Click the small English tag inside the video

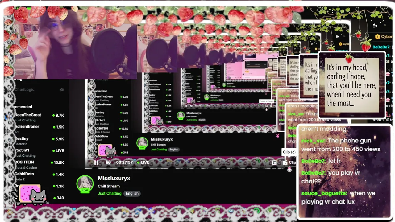tap(174, 150)
